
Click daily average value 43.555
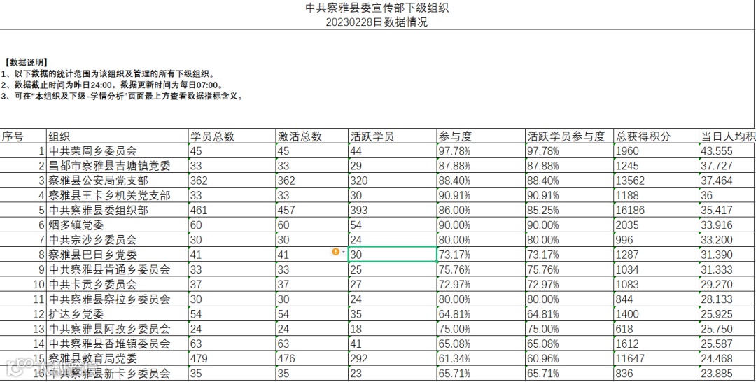click(x=727, y=151)
